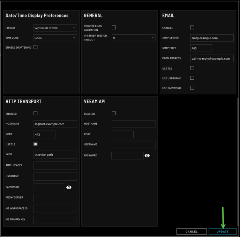Click Veeam API Hostname field

134,124
